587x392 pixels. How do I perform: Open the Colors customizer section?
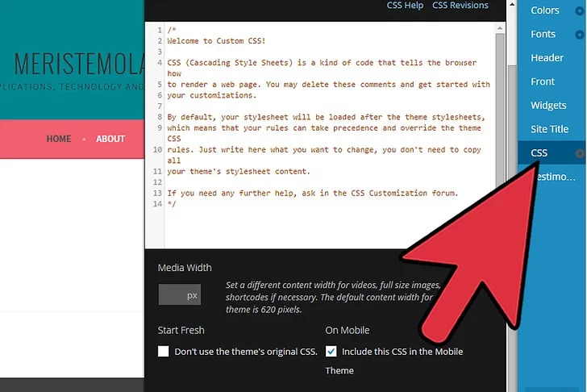pos(545,10)
